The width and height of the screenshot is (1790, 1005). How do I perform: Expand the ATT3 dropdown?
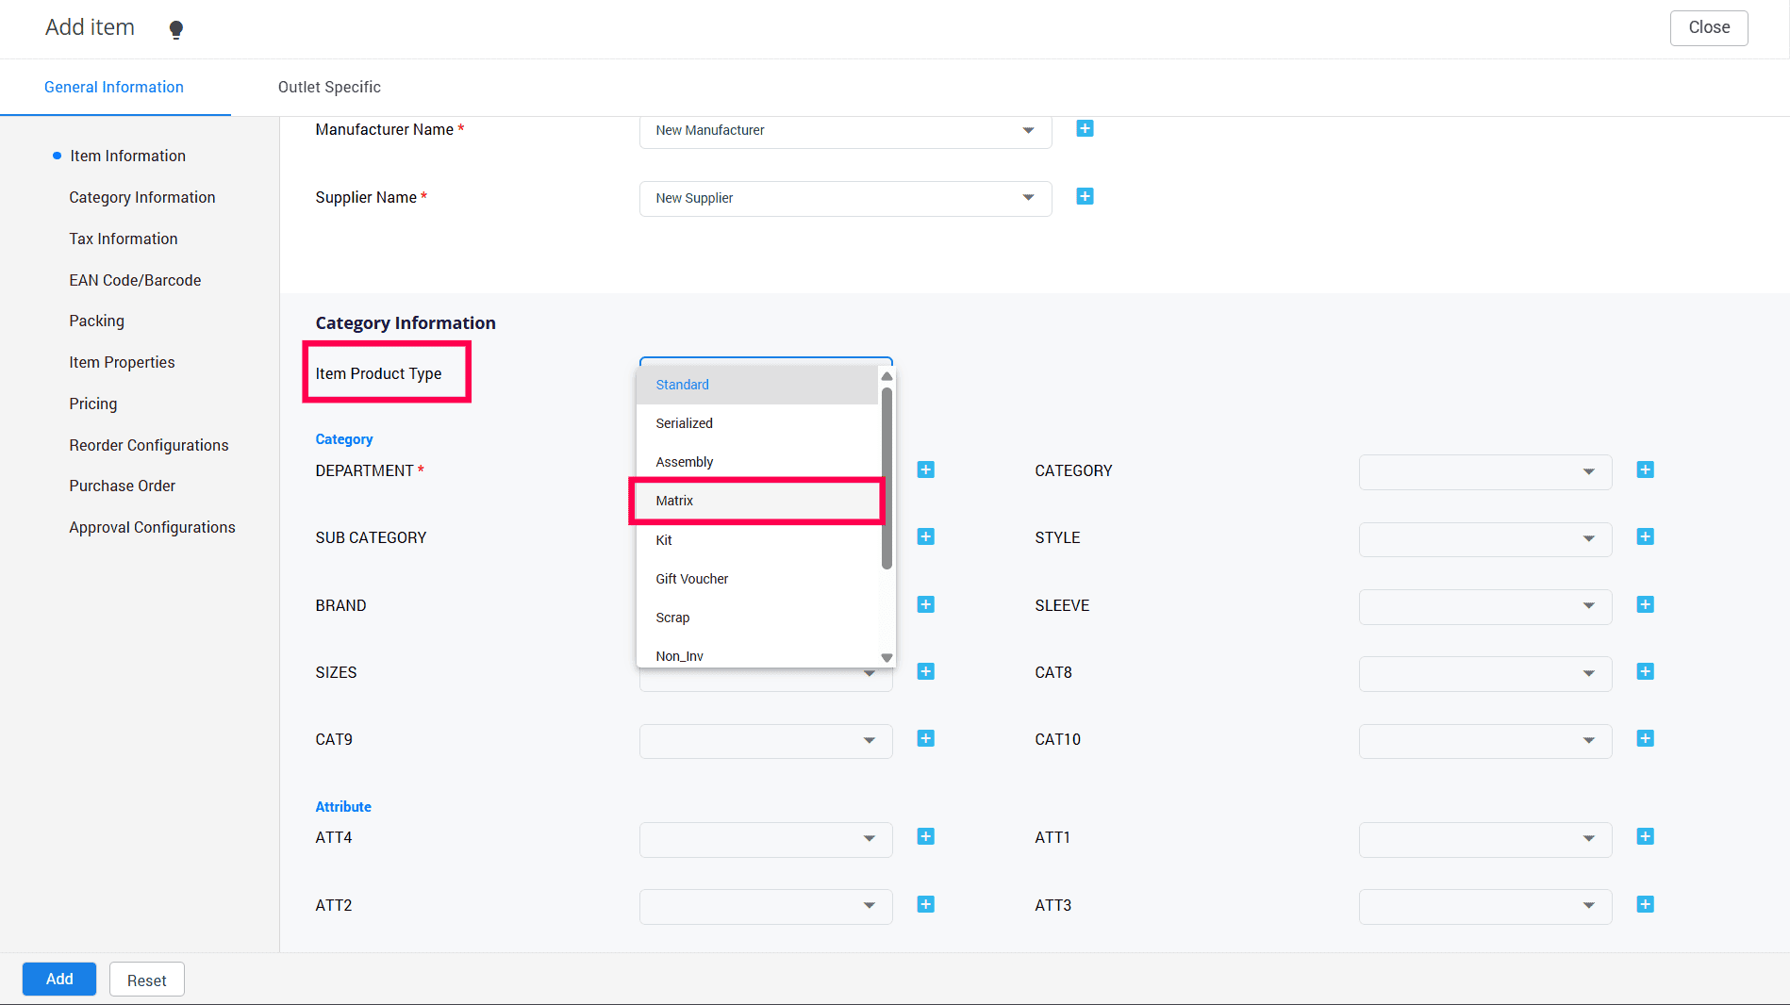[x=1485, y=906]
